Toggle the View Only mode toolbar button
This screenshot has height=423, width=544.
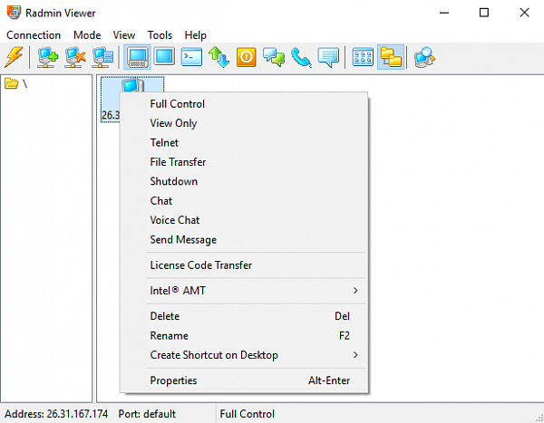coord(164,57)
